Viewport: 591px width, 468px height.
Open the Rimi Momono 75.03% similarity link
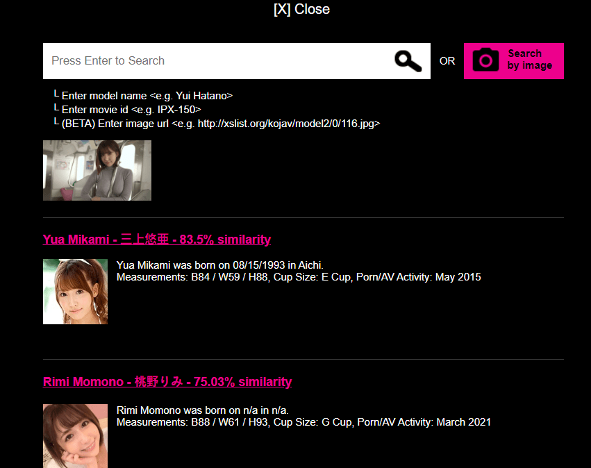pyautogui.click(x=167, y=382)
